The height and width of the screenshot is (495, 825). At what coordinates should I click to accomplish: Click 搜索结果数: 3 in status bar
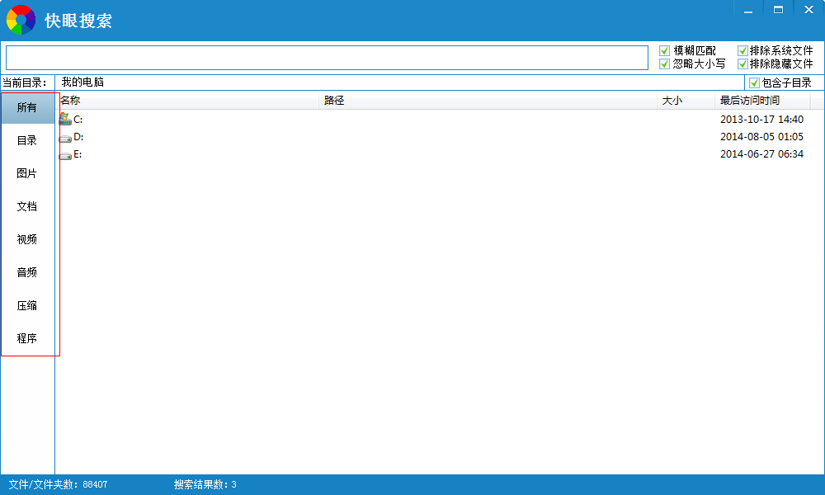coord(205,484)
